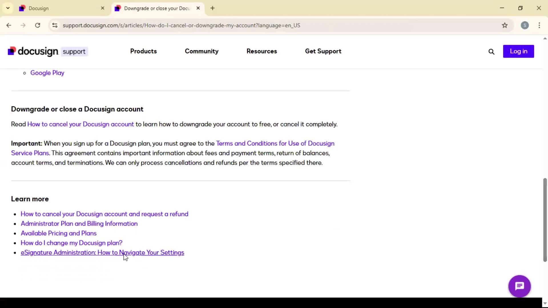Click the Docusign support logo
Screen dimensions: 548x308
point(48,51)
